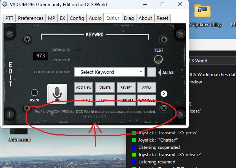Click the round arrow next-page icon
236x168 pixels.
click(164, 94)
